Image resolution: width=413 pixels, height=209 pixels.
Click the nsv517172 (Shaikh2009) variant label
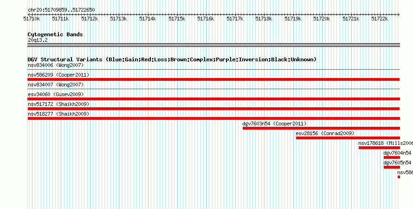[x=58, y=104]
